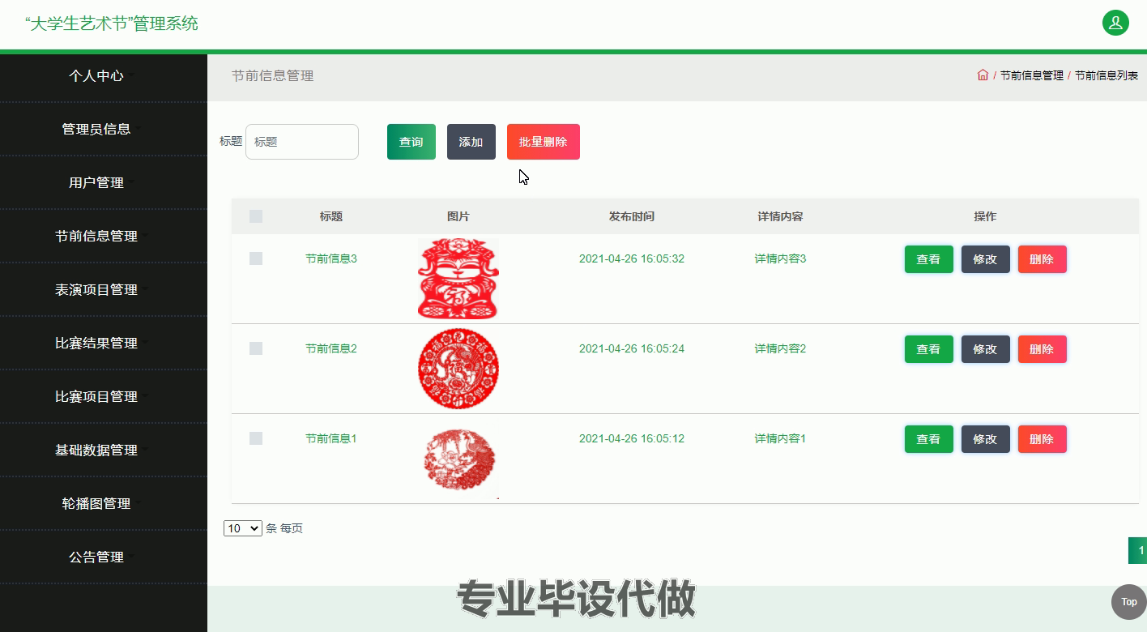1147x632 pixels.
Task: View details of 节前信息1 with 查看
Action: pos(929,439)
